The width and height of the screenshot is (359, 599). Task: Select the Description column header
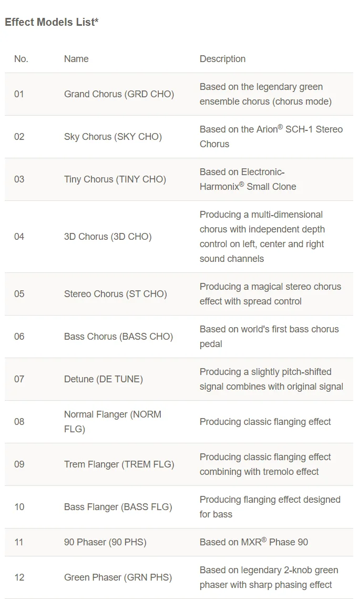[223, 59]
